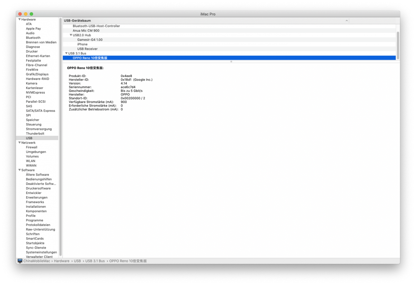This screenshot has width=416, height=285.
Task: Select WWAN in the sidebar
Action: pos(31,165)
